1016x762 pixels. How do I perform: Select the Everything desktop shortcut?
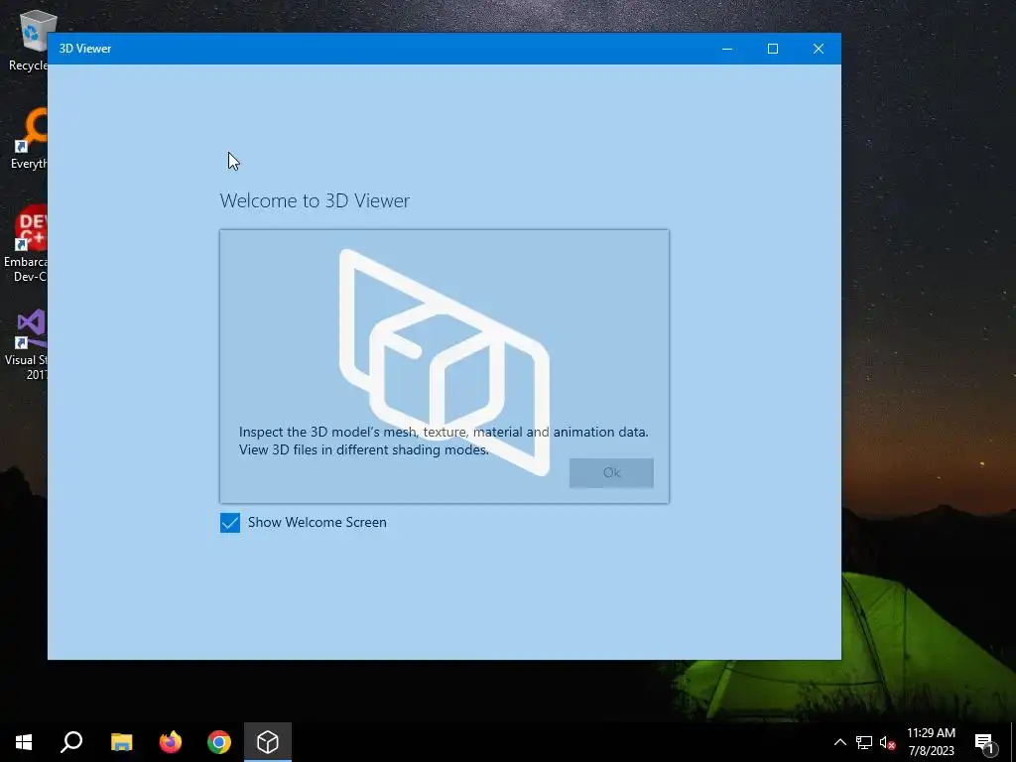point(29,139)
